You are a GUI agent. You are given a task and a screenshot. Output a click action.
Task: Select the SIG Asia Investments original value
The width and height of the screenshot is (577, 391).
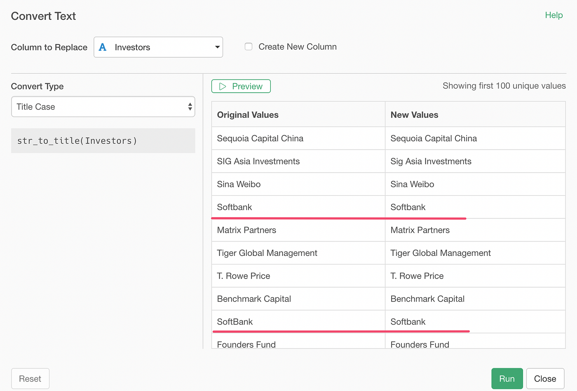258,162
